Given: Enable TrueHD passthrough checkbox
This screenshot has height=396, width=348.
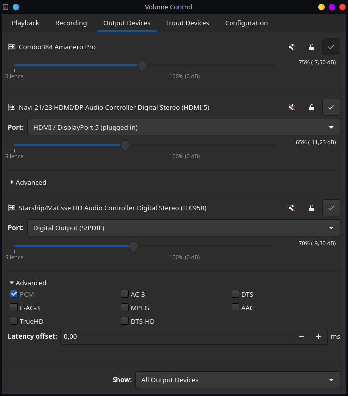Looking at the screenshot, I should [x=14, y=321].
